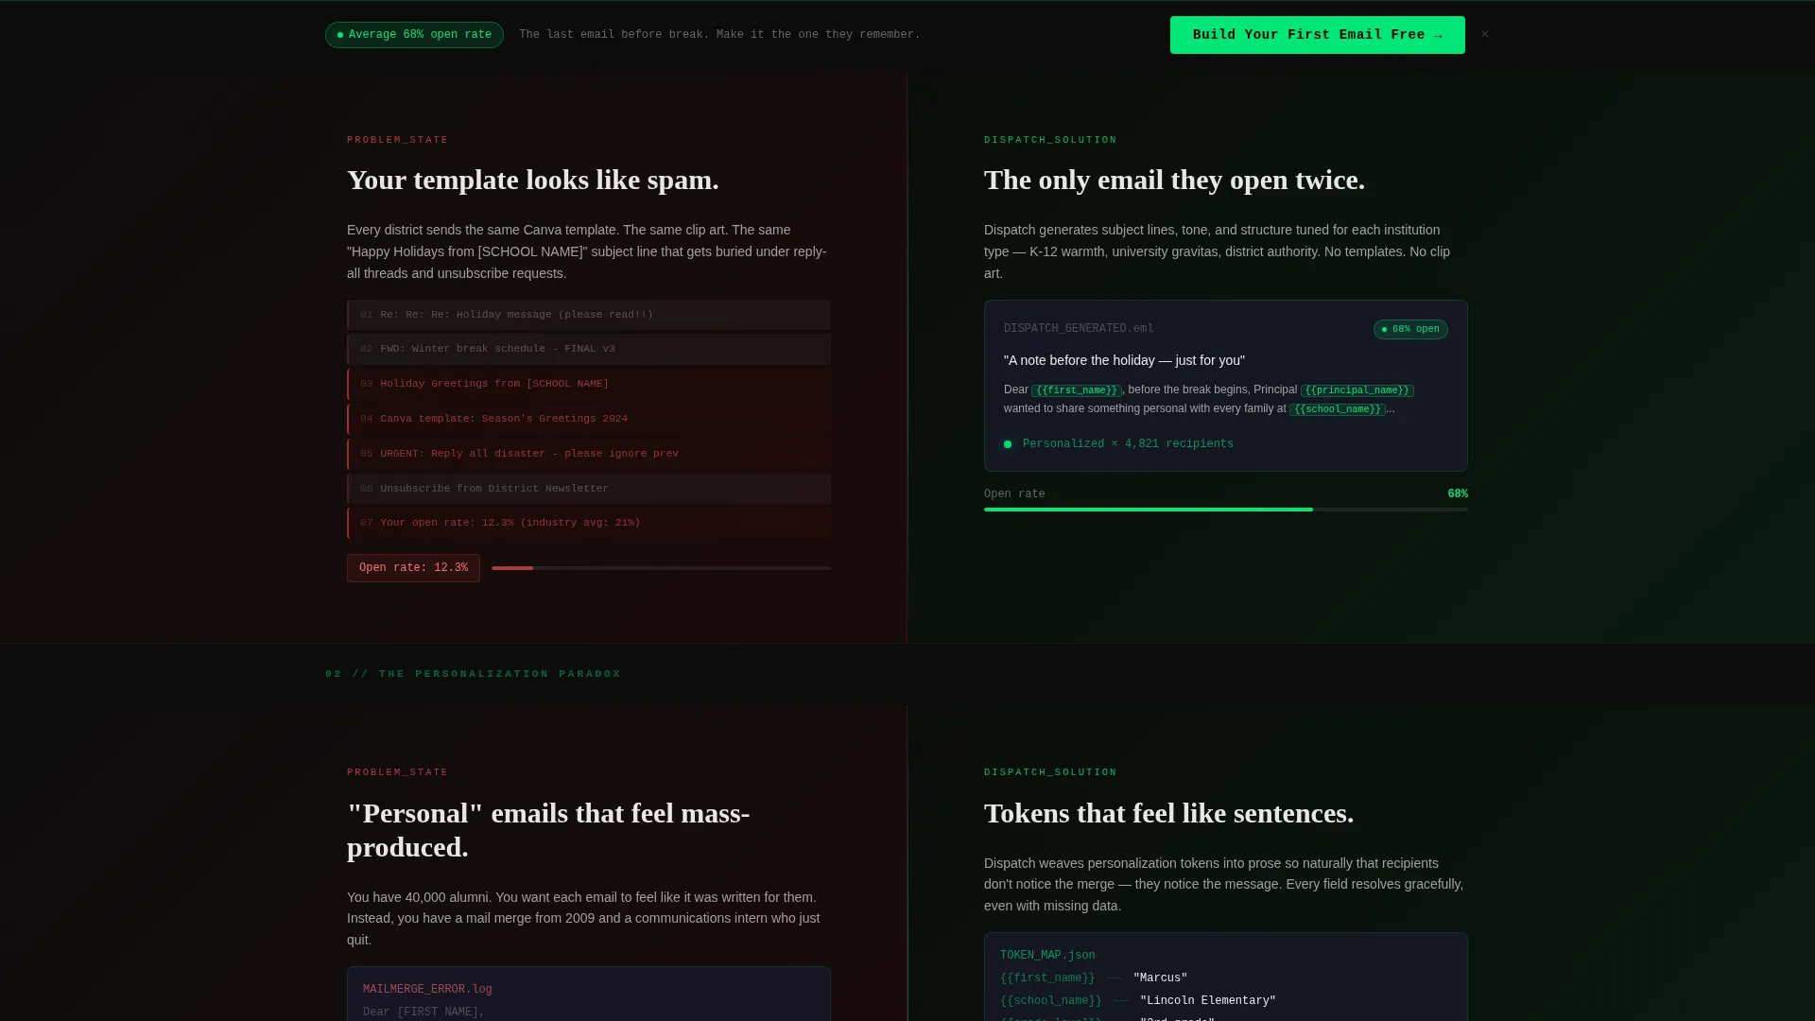Click the 68% open badge in email card
This screenshot has height=1021, width=1815.
pos(1410,329)
